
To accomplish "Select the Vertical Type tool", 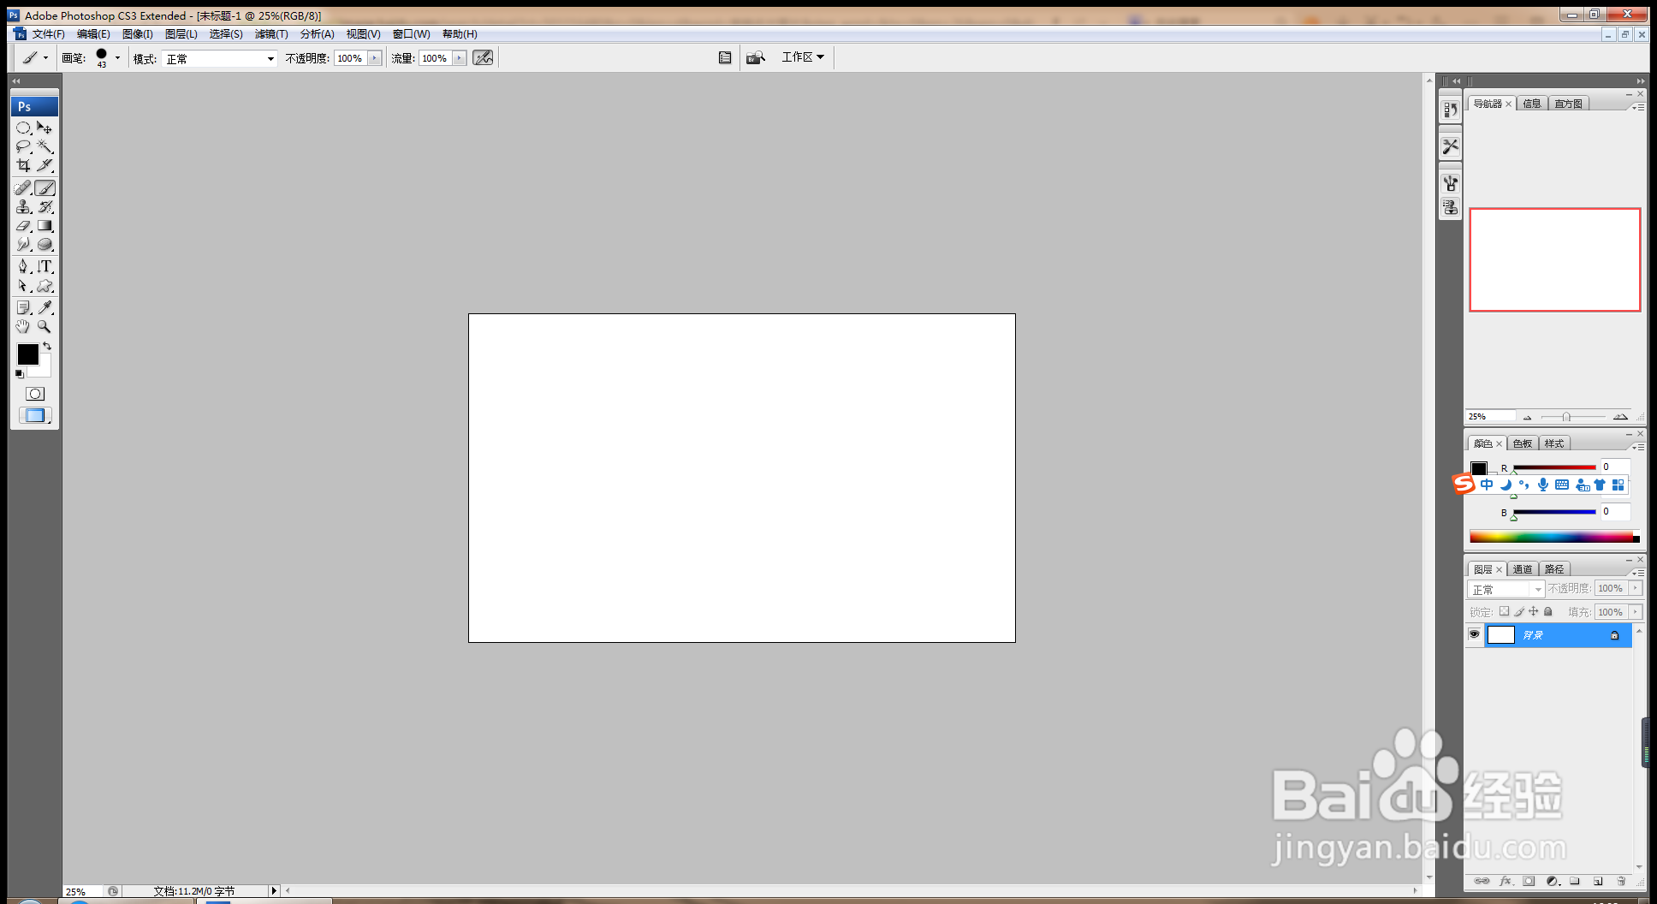I will (x=45, y=266).
